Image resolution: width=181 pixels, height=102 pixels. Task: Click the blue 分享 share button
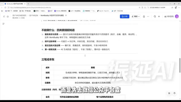[124, 16]
